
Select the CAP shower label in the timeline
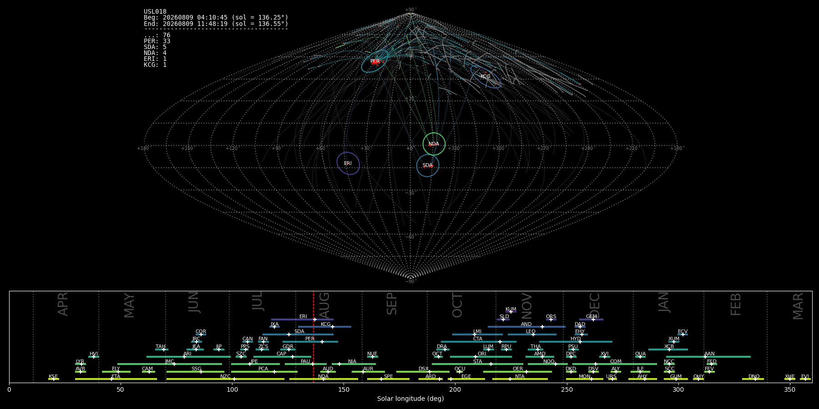tap(282, 354)
